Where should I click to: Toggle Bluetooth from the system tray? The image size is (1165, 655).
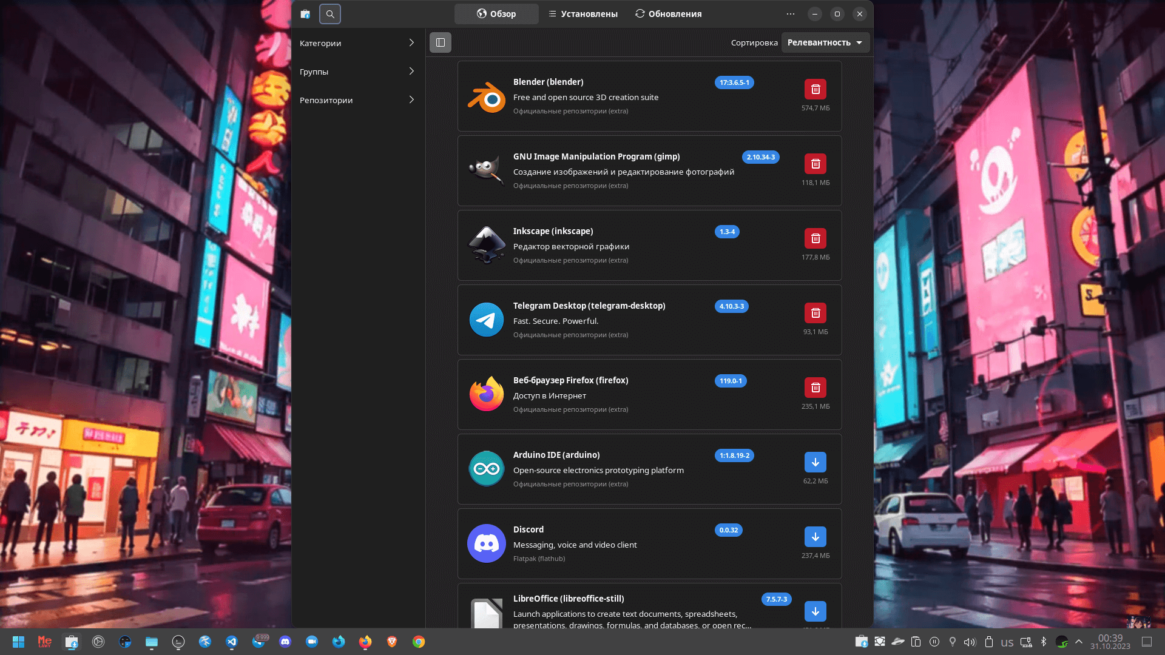pyautogui.click(x=1044, y=641)
